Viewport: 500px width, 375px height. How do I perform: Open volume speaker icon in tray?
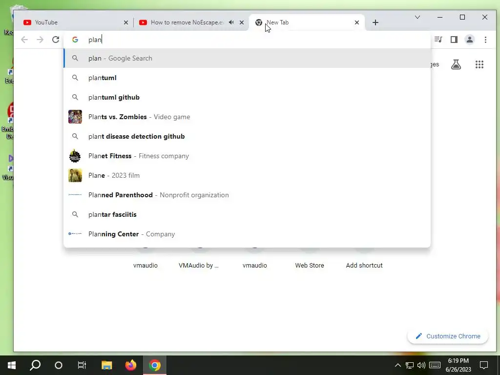(421, 365)
